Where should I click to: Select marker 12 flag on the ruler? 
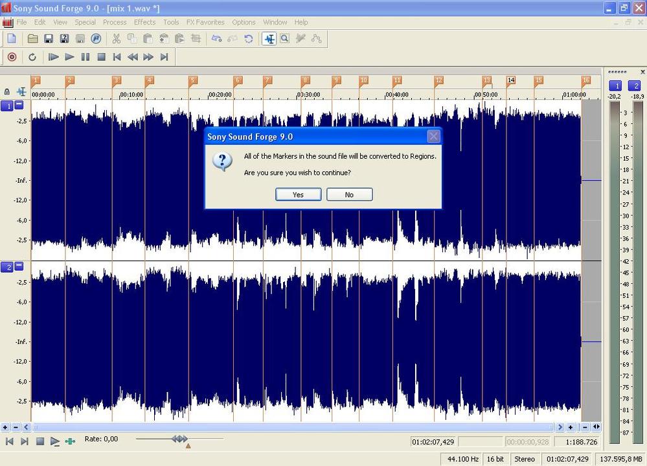tap(438, 80)
